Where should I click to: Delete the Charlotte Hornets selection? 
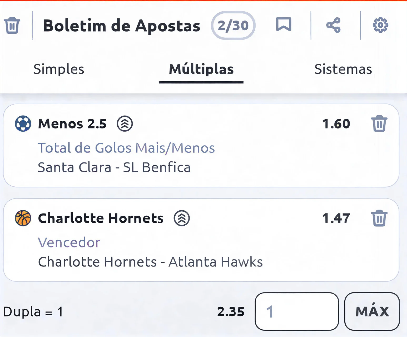click(379, 218)
